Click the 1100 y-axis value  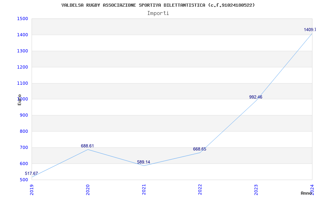point(23,83)
